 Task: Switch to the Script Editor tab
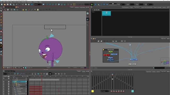(x=82, y=7)
